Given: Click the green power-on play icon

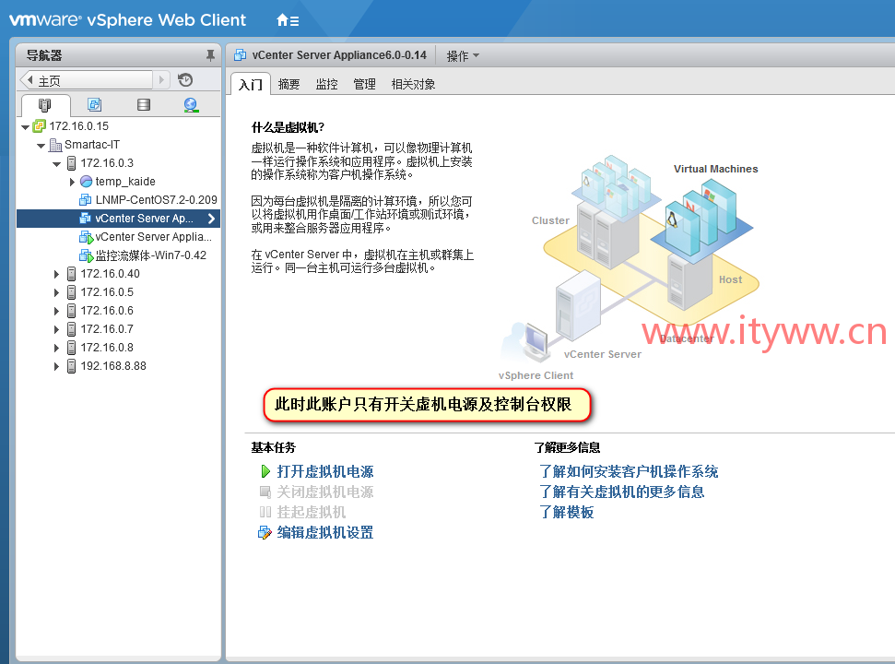Looking at the screenshot, I should tap(265, 471).
